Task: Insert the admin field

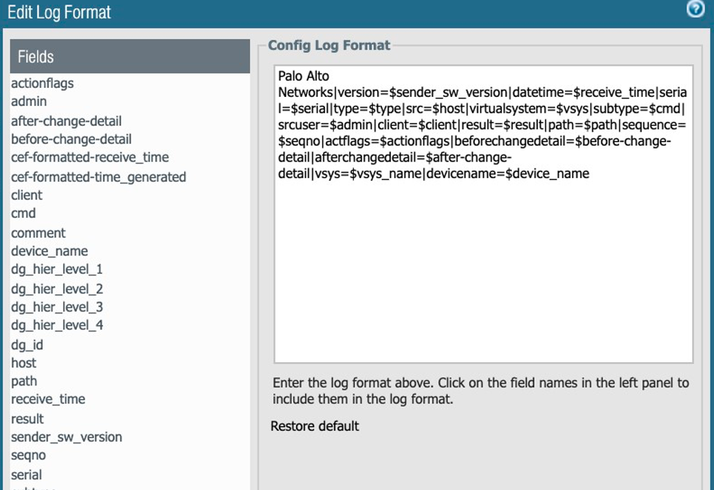Action: pyautogui.click(x=29, y=101)
